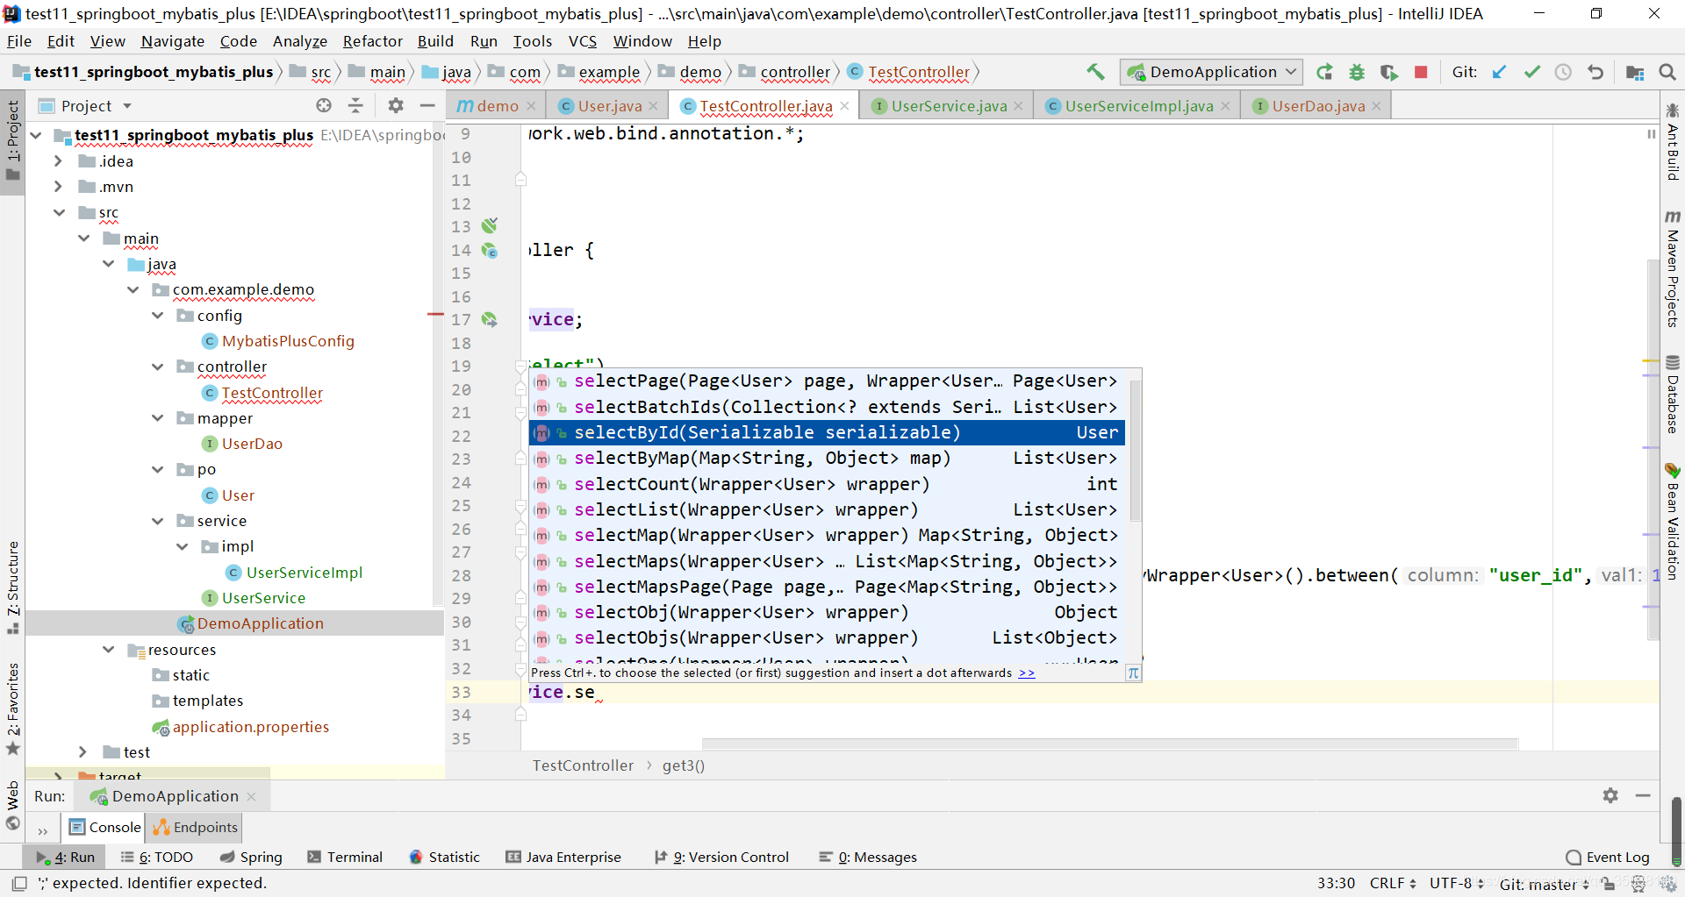
Task: Open Run panel settings gear
Action: tap(1610, 795)
